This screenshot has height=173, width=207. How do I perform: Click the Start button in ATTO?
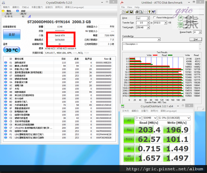click(196, 39)
